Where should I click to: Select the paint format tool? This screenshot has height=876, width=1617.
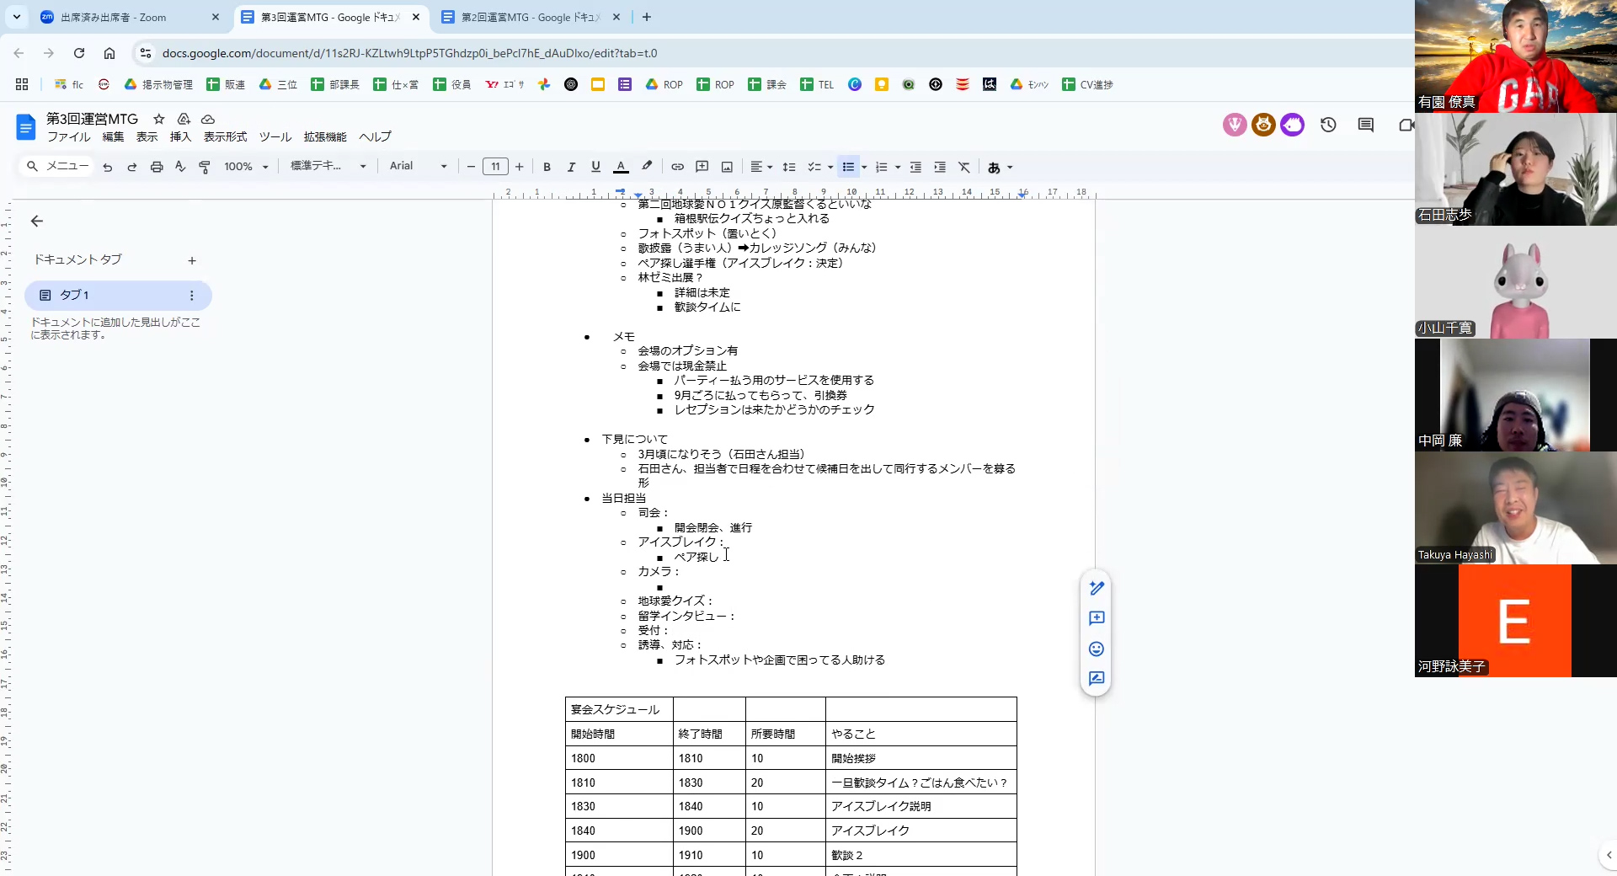(205, 167)
